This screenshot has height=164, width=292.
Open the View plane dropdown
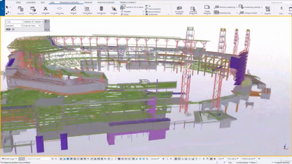click(x=233, y=159)
